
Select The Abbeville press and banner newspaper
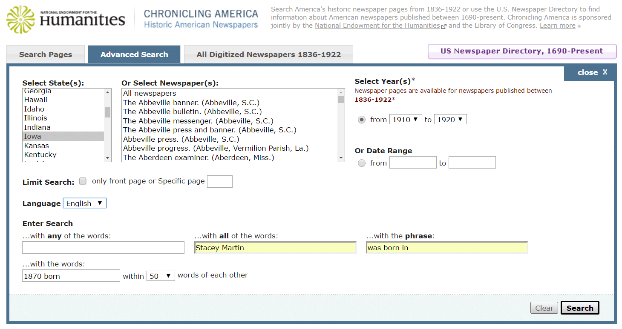[230, 130]
